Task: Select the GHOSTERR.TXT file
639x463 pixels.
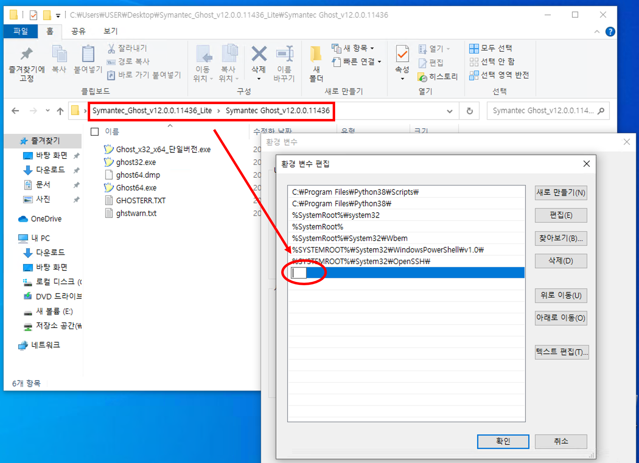Action: click(x=135, y=200)
